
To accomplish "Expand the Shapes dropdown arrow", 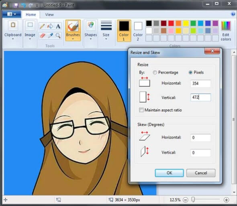I will (x=91, y=39).
